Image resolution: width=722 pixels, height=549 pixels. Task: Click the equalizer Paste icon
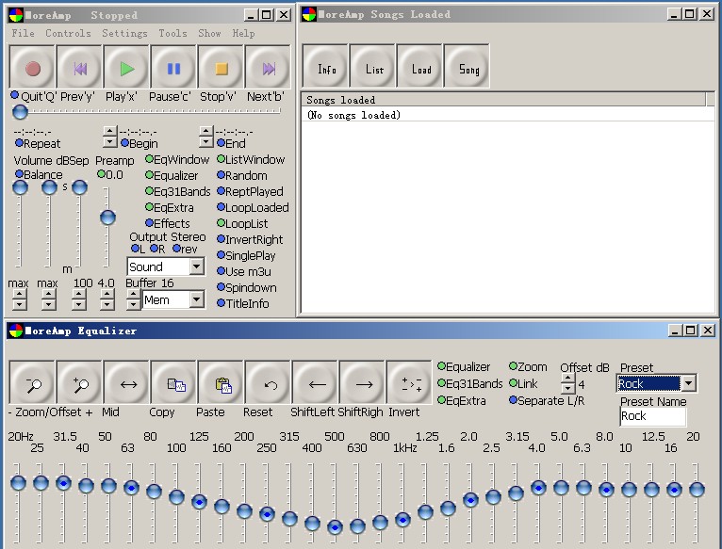(222, 384)
